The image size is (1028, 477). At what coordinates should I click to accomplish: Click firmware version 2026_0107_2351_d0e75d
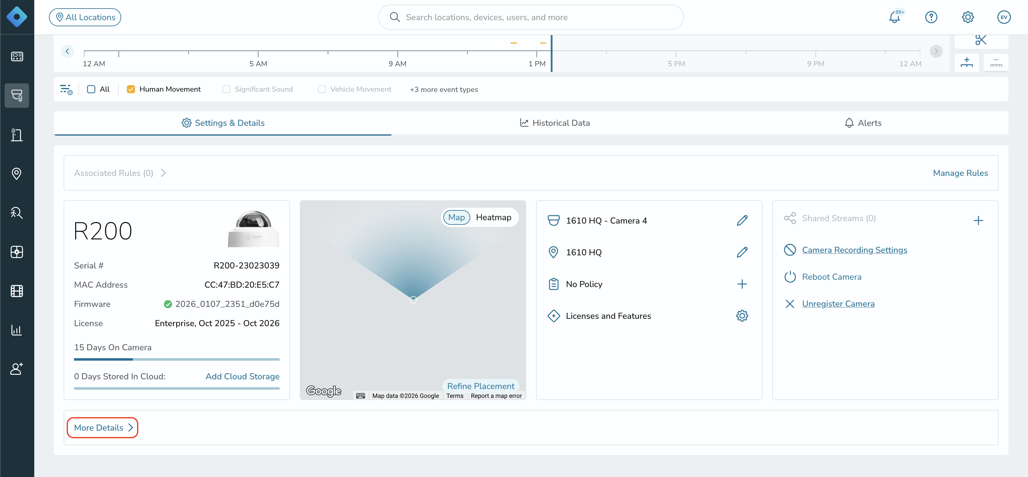click(227, 304)
